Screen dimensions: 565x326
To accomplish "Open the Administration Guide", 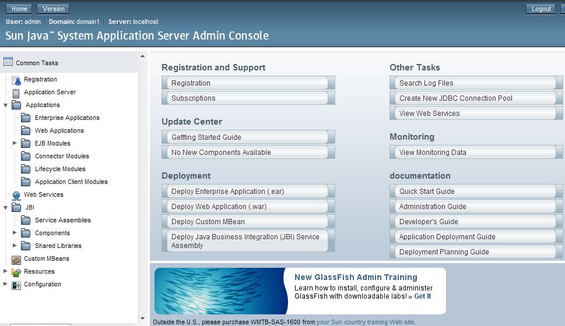I will pos(476,206).
